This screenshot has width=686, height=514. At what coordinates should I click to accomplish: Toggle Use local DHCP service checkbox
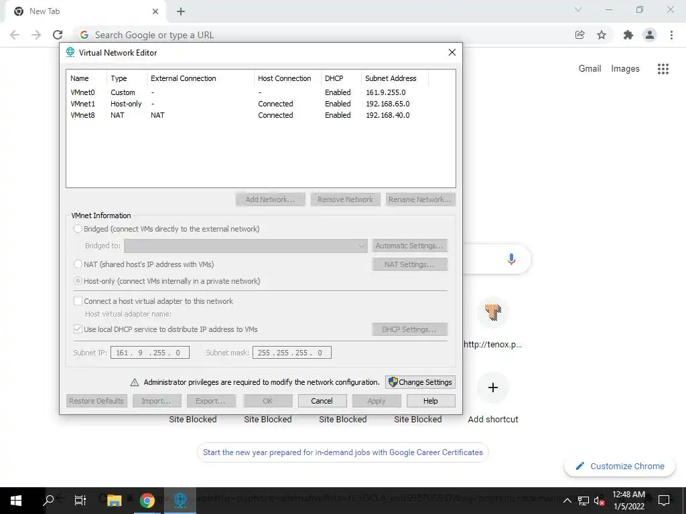click(78, 329)
